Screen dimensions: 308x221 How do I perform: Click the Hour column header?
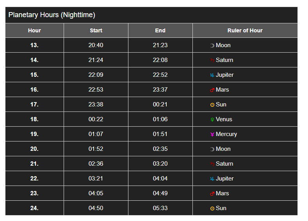coord(34,30)
